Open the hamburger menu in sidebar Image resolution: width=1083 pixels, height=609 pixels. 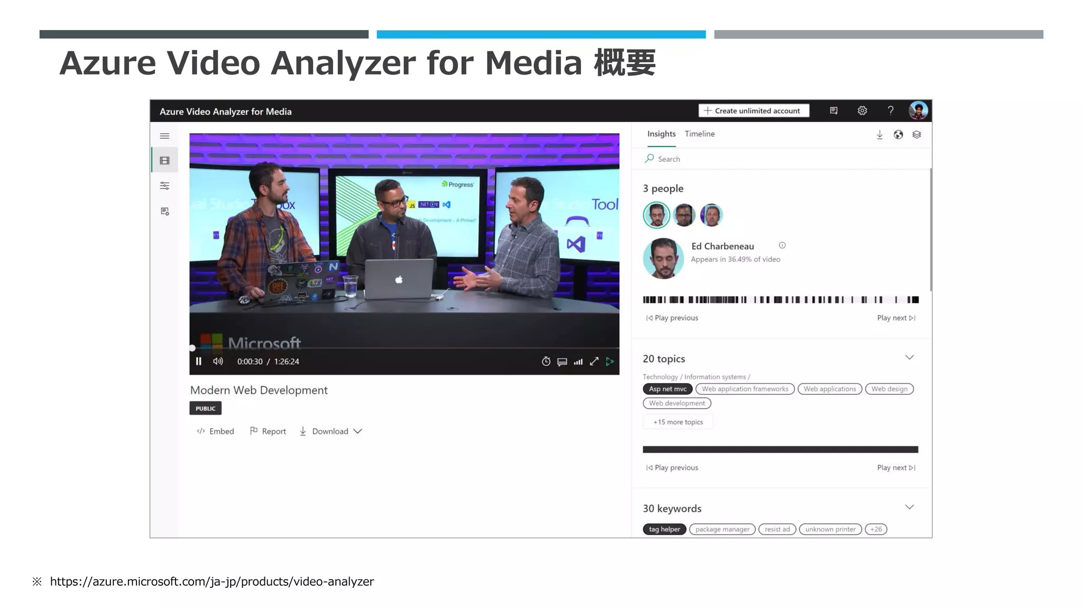[x=164, y=136]
